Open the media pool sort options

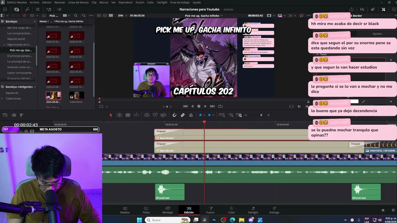point(83,15)
